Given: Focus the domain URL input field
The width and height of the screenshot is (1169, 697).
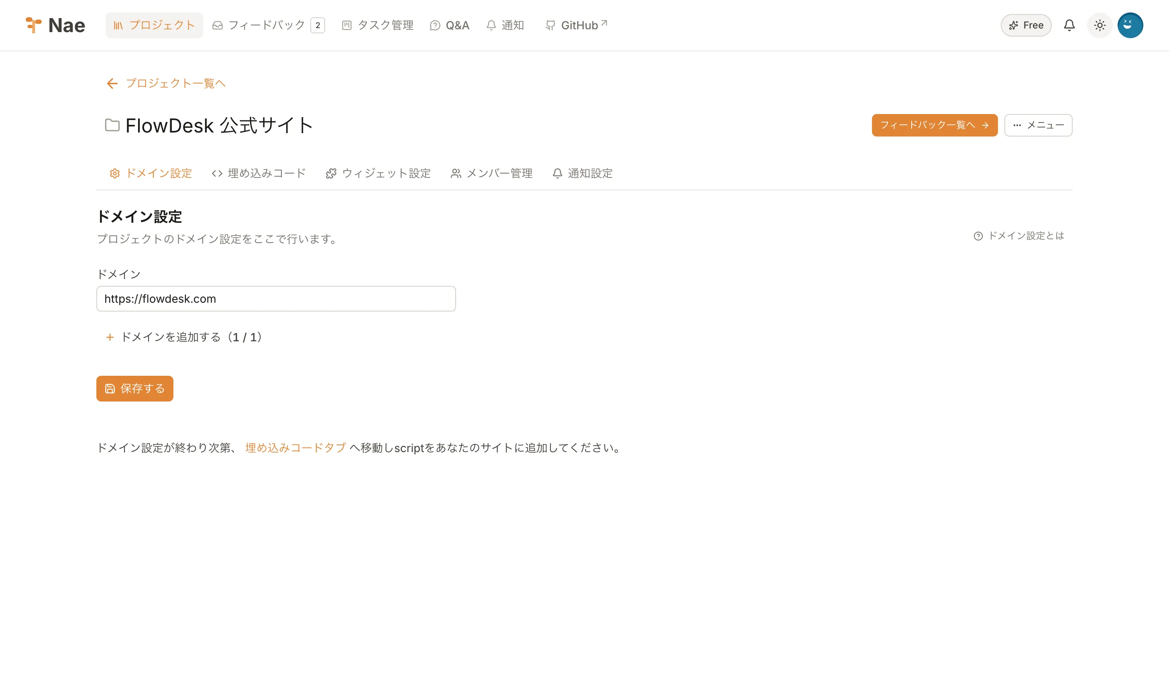Looking at the screenshot, I should point(276,299).
